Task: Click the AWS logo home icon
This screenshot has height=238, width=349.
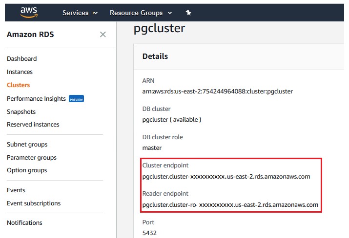Action: (x=29, y=13)
